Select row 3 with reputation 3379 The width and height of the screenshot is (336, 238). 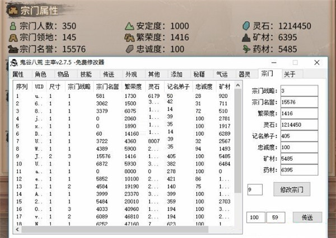(x=124, y=111)
